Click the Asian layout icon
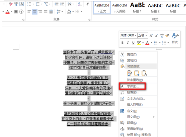Screen dimensions: 186x137 tap(69, 4)
